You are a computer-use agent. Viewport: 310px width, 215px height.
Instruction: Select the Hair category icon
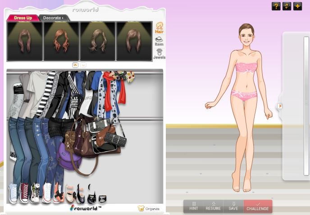coord(159,27)
